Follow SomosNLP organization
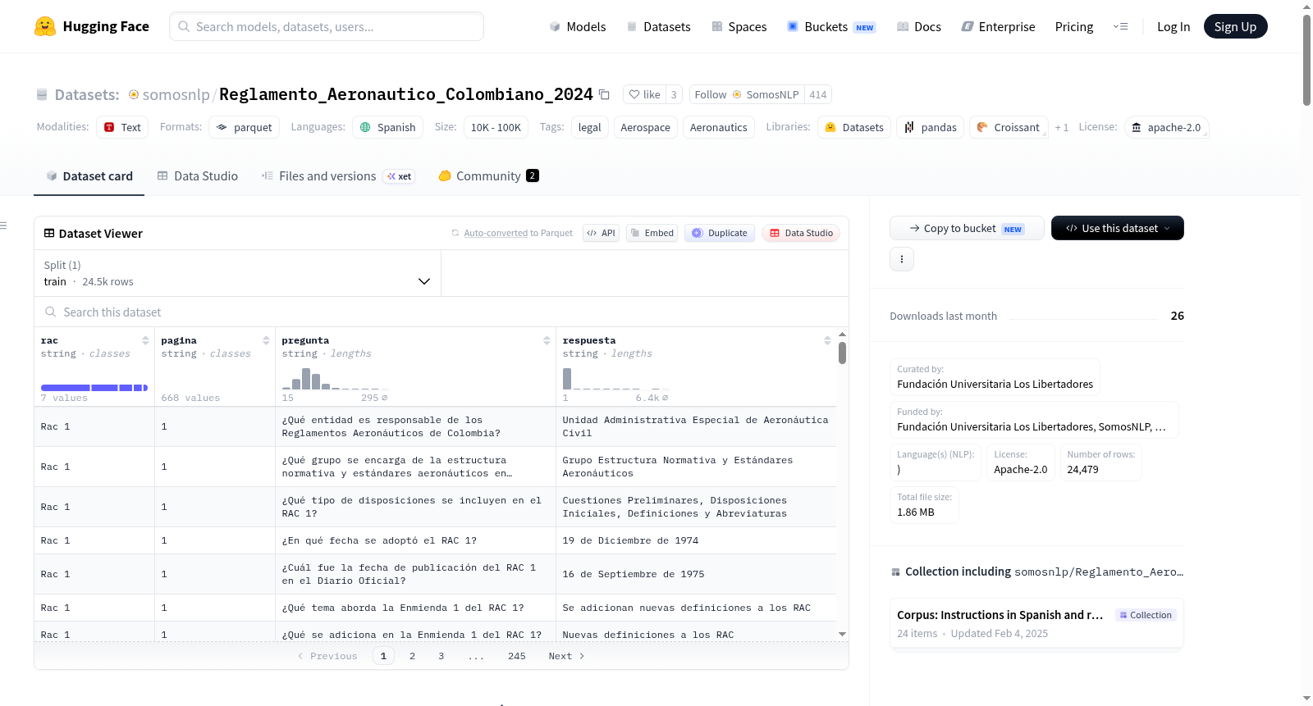The image size is (1313, 706). [x=747, y=94]
